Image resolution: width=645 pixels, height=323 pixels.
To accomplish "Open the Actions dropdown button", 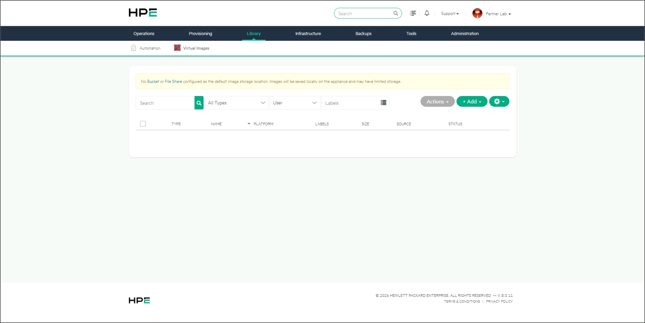I will pyautogui.click(x=438, y=102).
